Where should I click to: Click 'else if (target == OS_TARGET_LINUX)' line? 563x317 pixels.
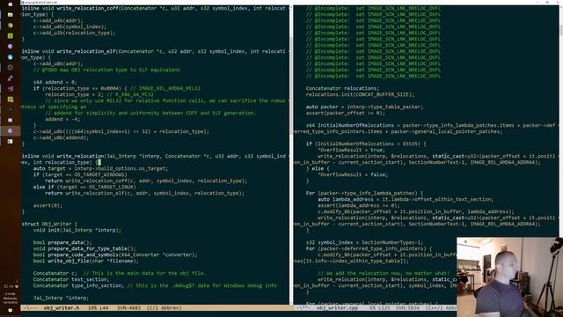[84, 187]
